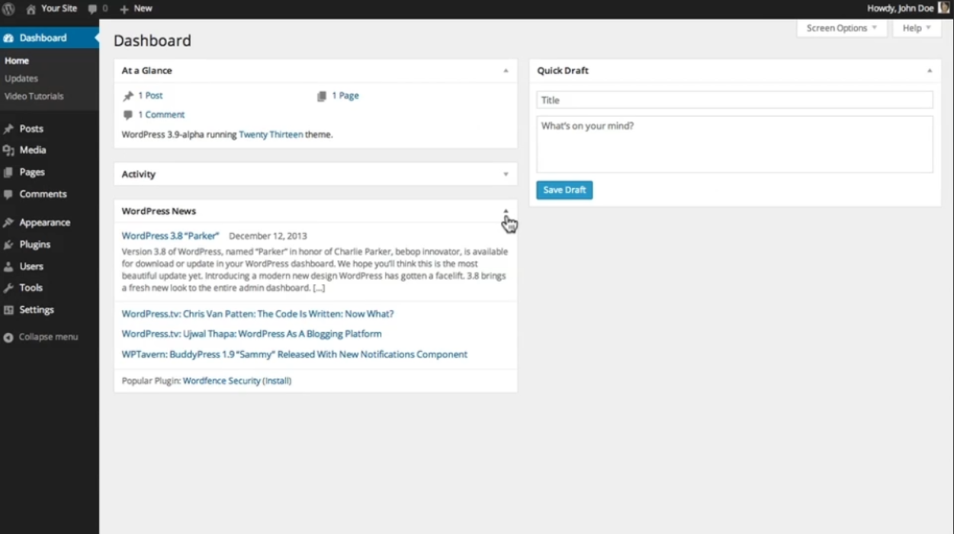
Task: Open Howdy, John Doe account menu
Action: (901, 8)
